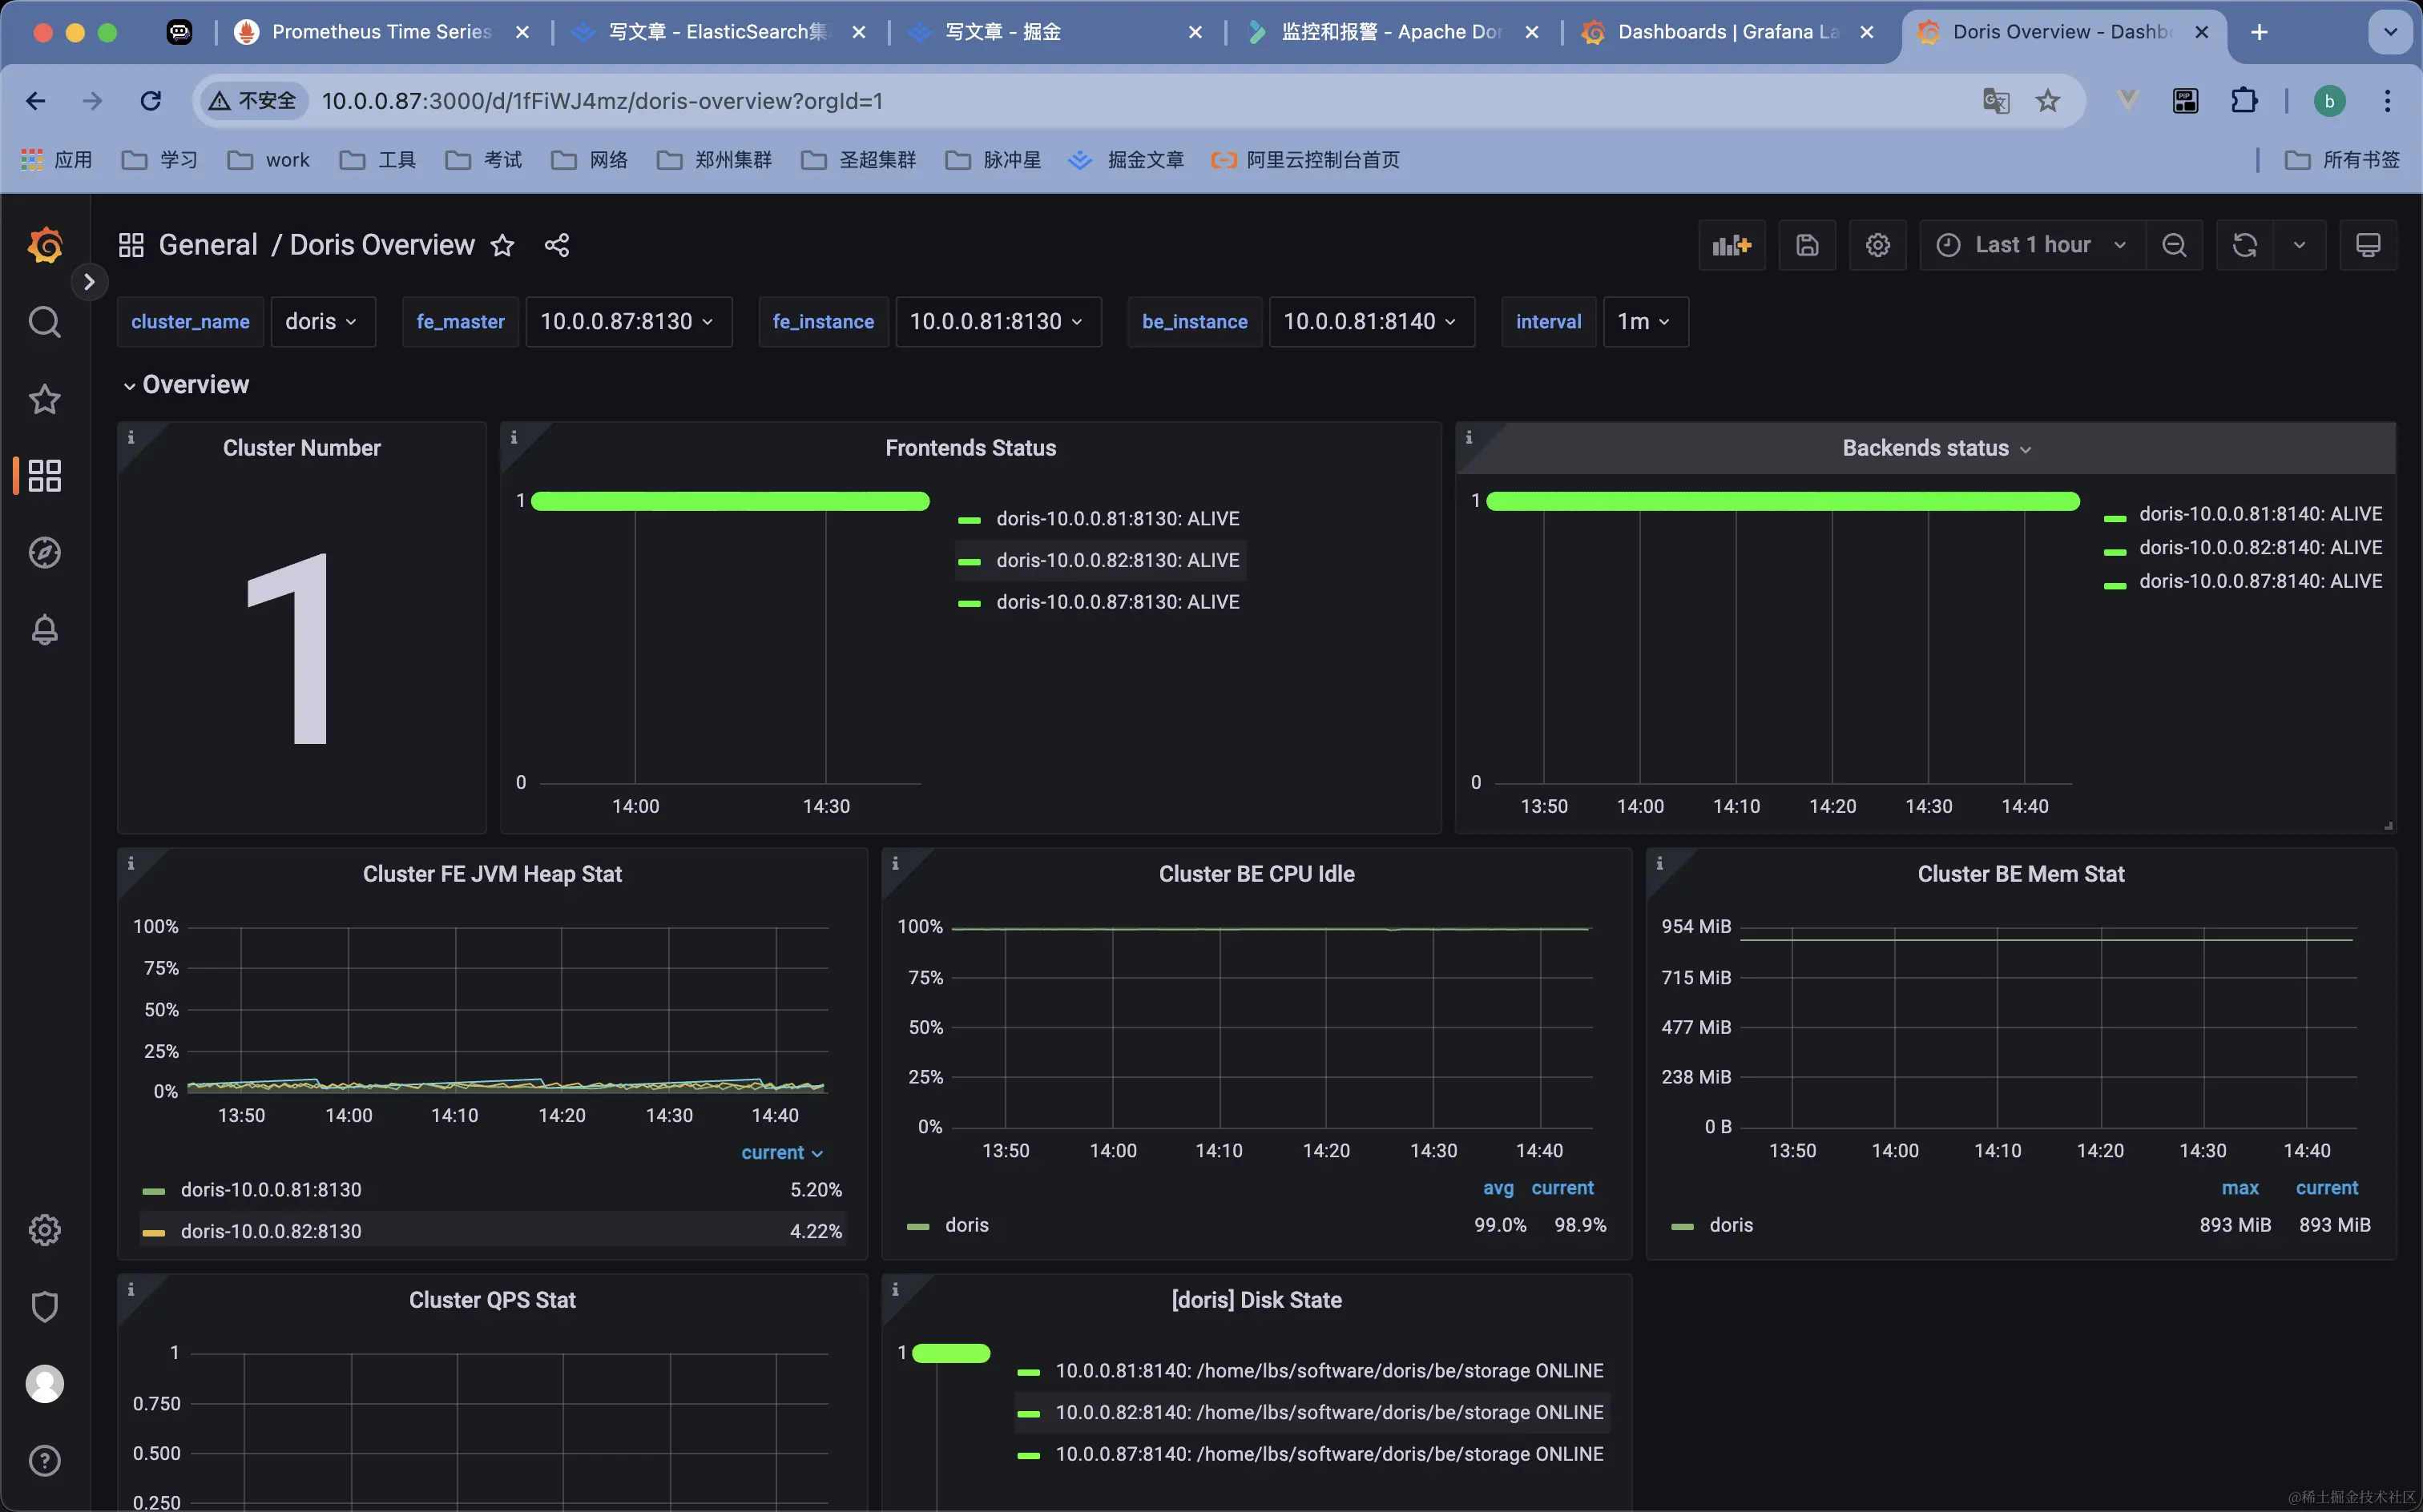Switch to Prometheus Time Series tab
Viewport: 2423px width, 1512px height.
coord(382,32)
